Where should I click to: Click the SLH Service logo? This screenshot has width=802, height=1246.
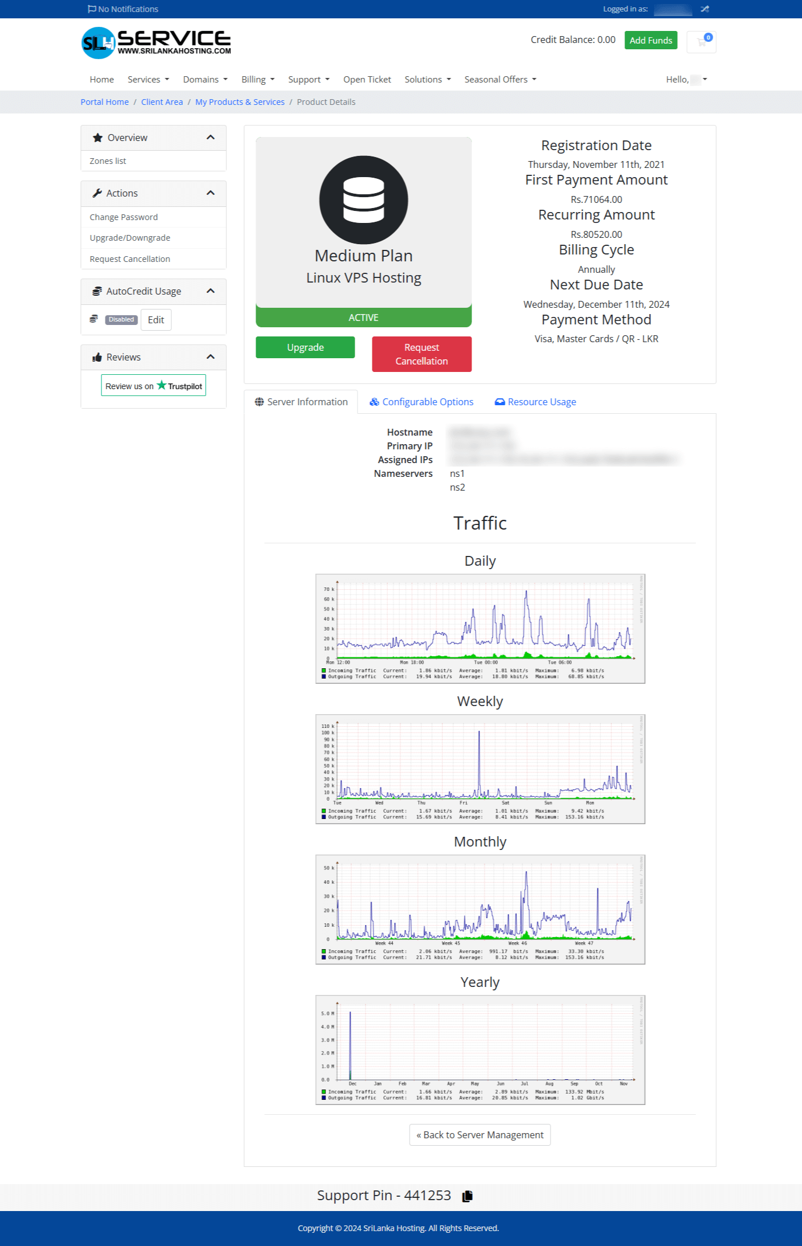pyautogui.click(x=156, y=43)
